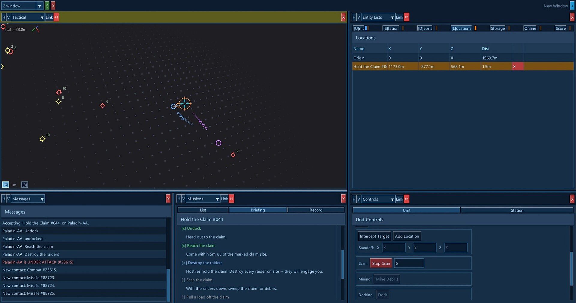Switch to the [L]ocations tab
Viewport: 576px width, 303px height.
point(461,28)
